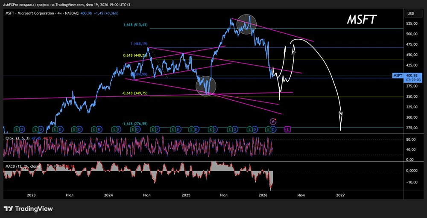Click the 275,00 price axis label

(412, 128)
